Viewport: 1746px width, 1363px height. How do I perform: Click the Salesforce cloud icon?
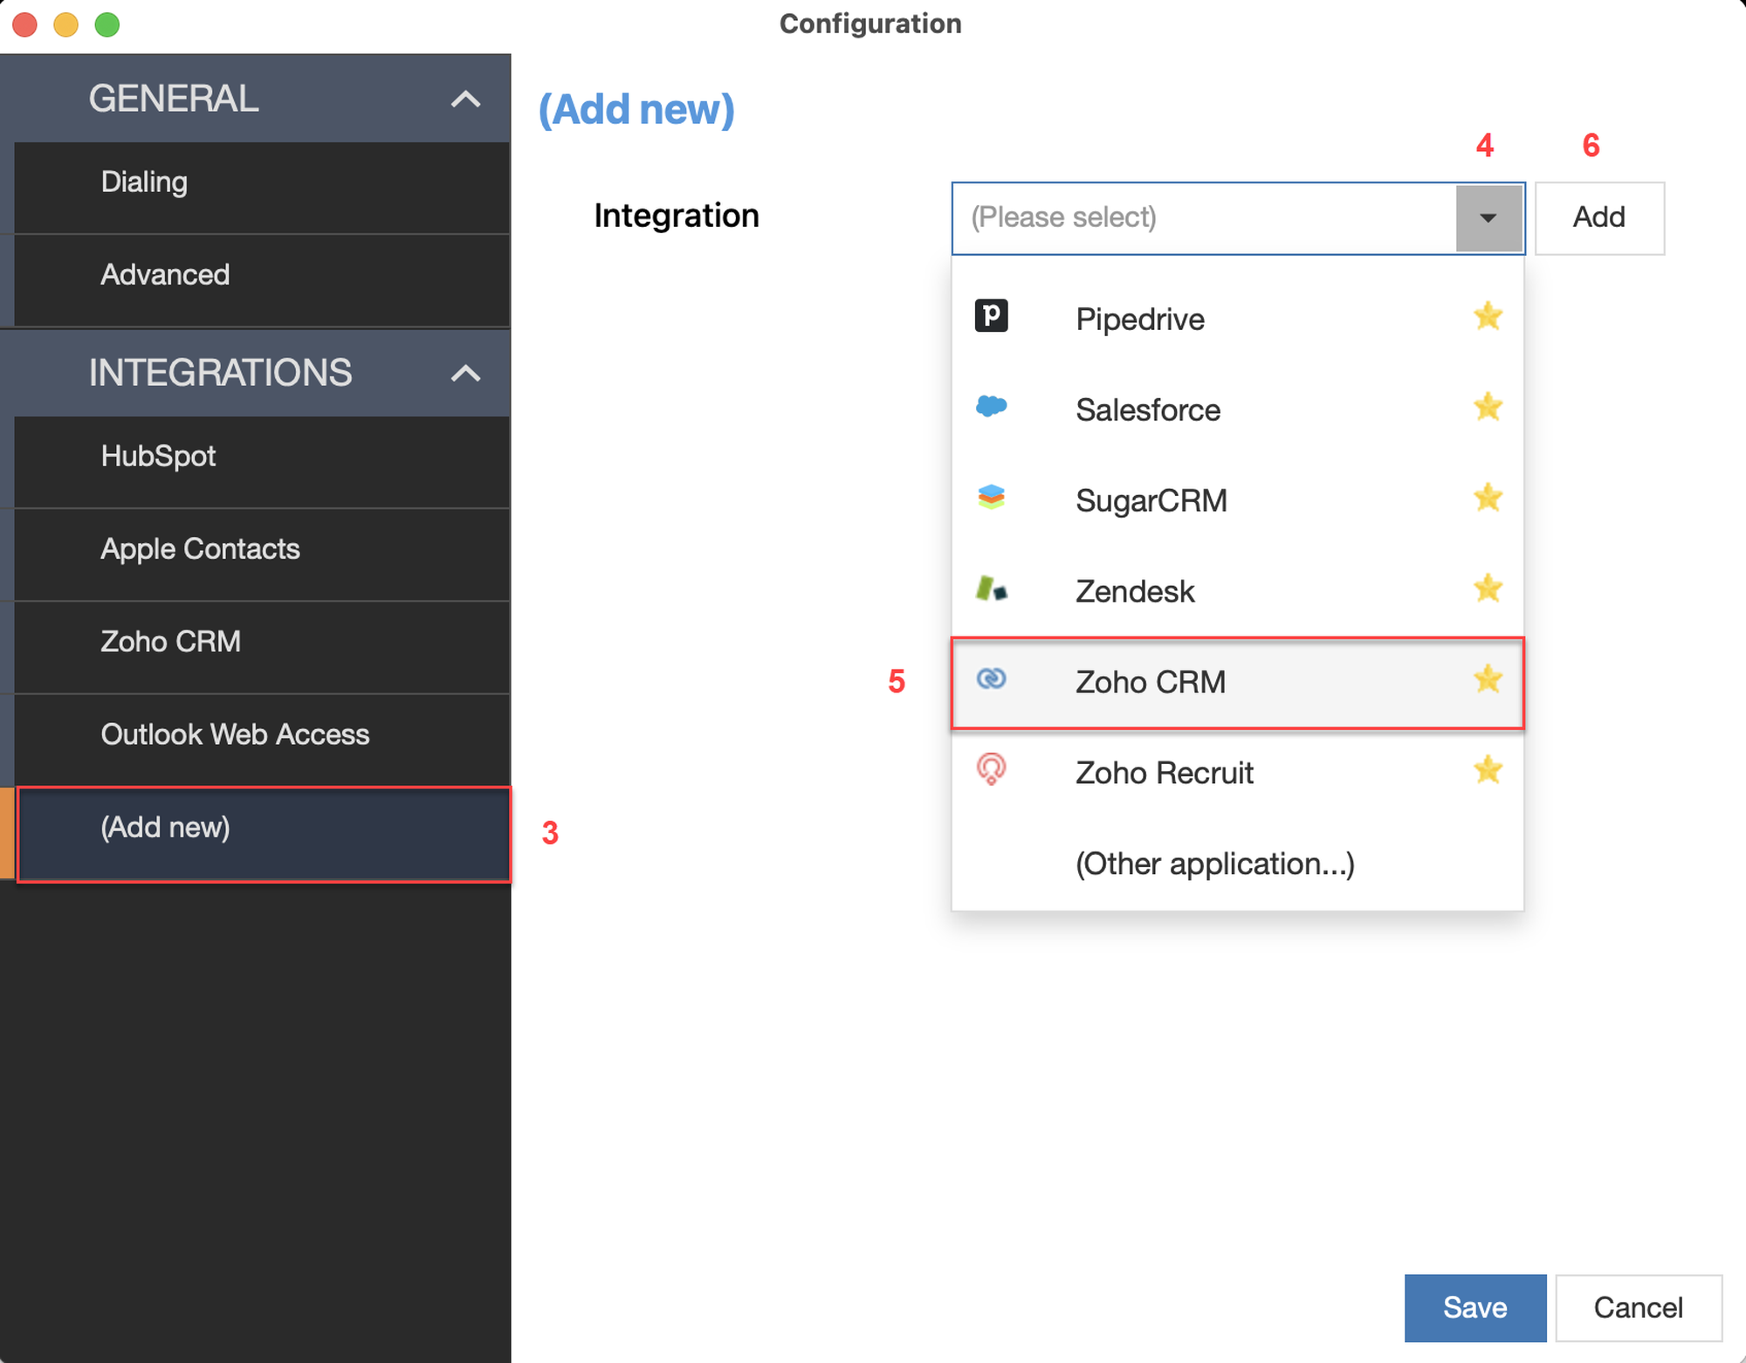(991, 407)
